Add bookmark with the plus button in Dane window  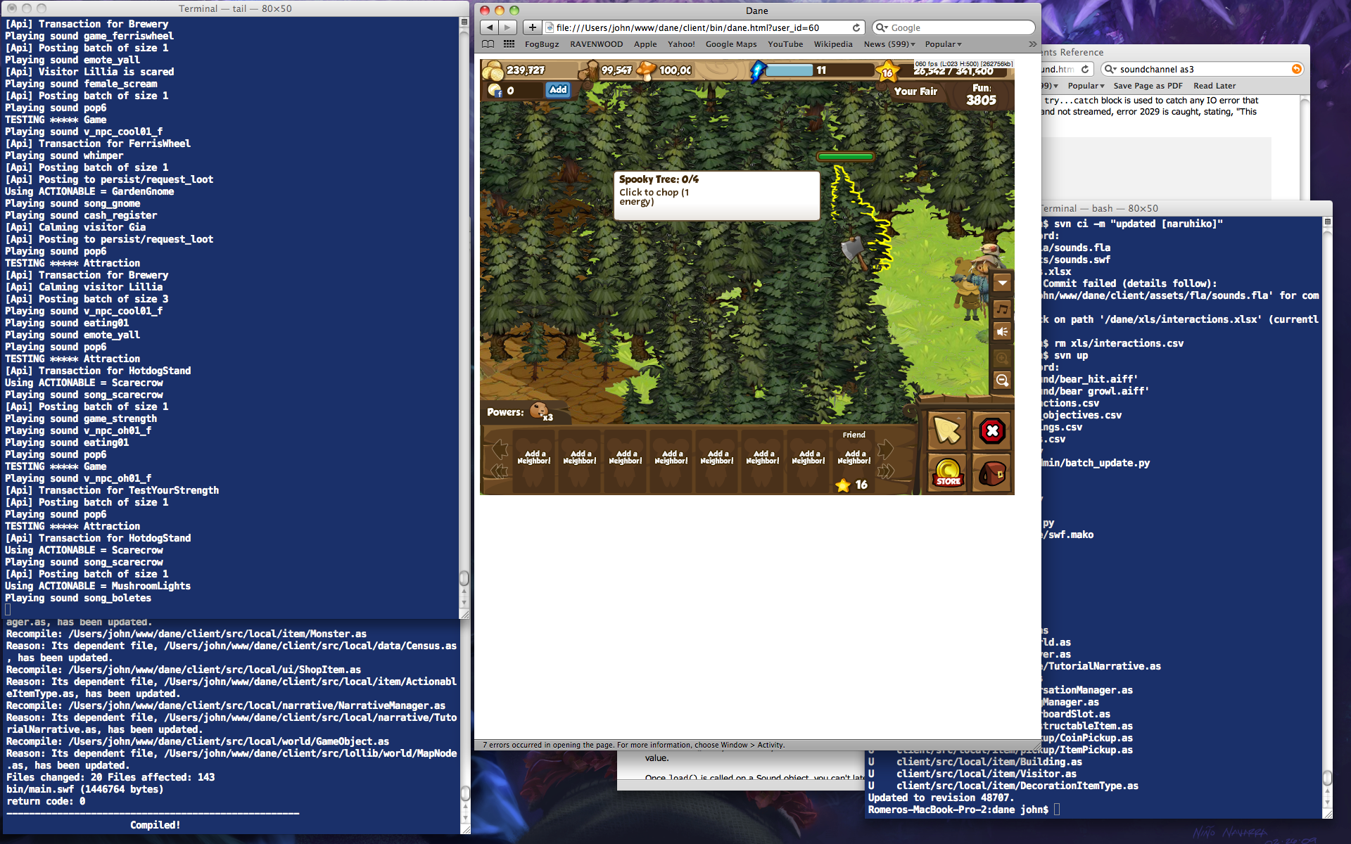533,27
